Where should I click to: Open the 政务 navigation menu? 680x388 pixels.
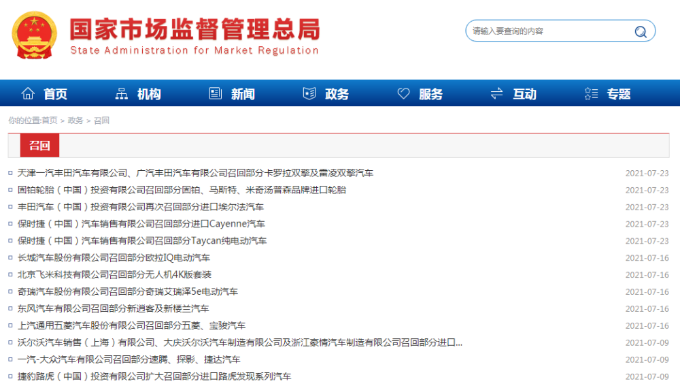(x=337, y=94)
